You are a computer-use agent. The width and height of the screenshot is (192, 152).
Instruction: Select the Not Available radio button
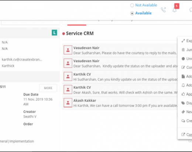(132, 5)
